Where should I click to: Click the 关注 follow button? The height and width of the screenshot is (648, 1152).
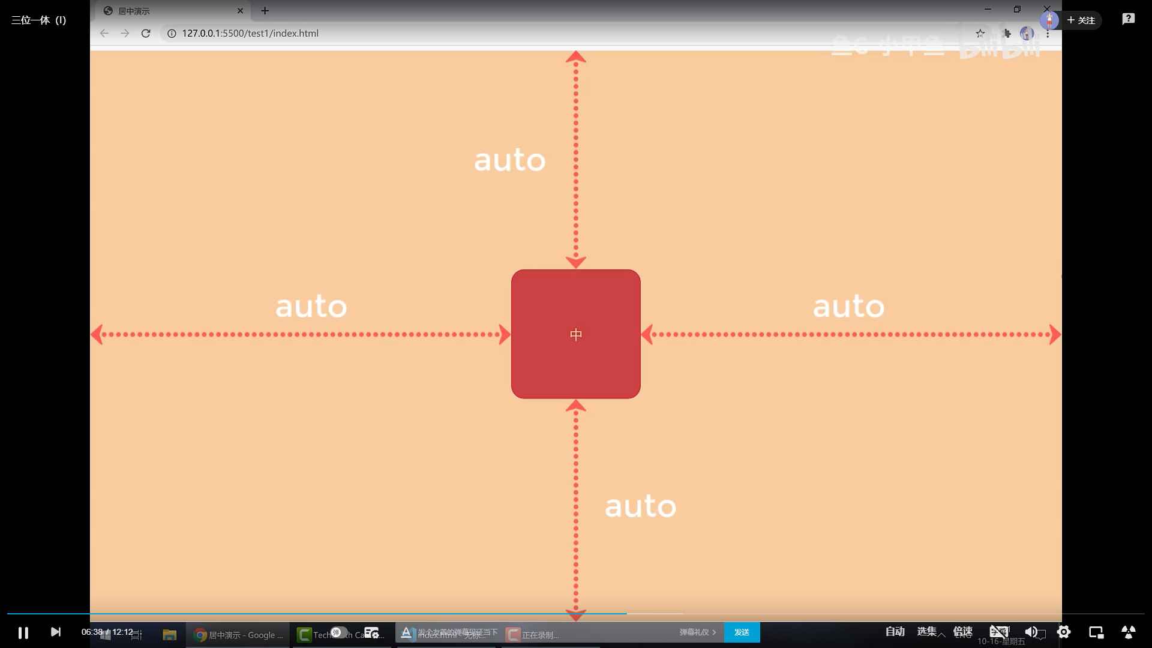[x=1081, y=20]
